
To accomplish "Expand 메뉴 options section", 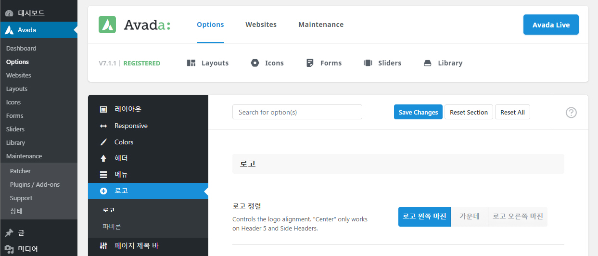I will (x=148, y=175).
